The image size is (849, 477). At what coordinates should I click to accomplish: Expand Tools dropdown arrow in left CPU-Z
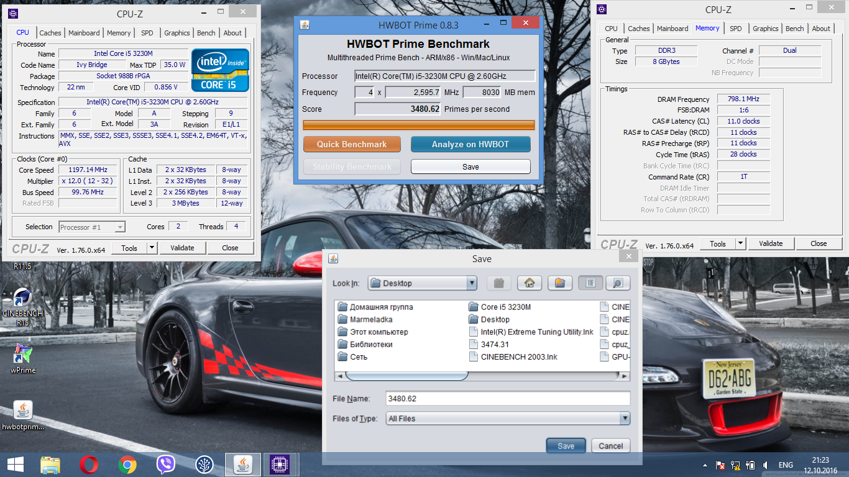[152, 248]
